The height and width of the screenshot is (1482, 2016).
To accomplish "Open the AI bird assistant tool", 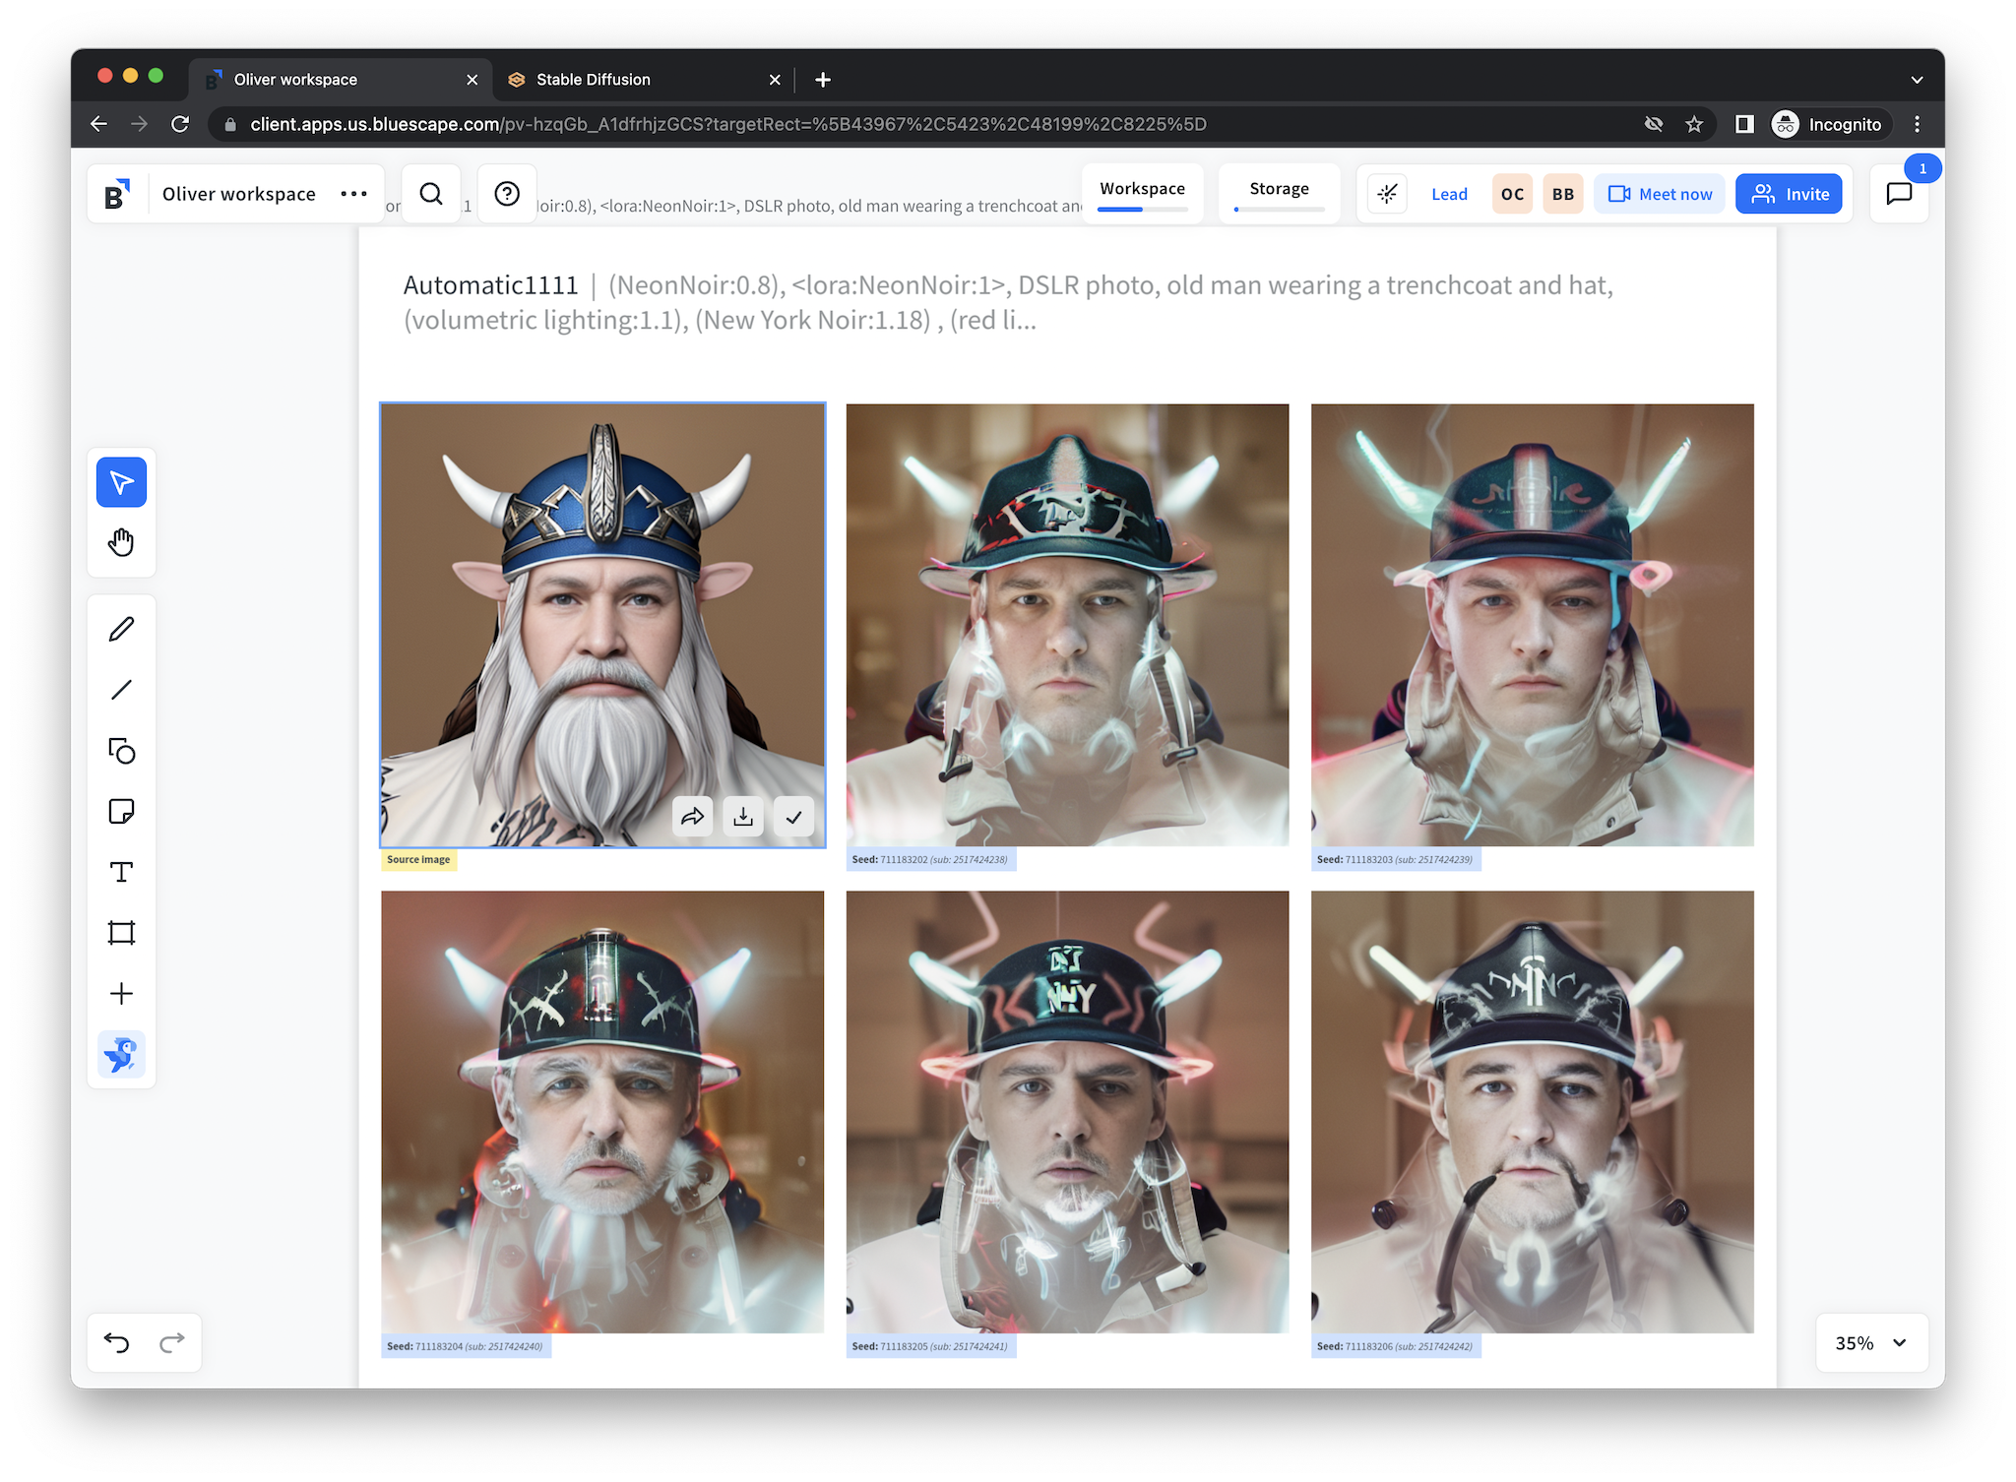I will click(121, 1055).
